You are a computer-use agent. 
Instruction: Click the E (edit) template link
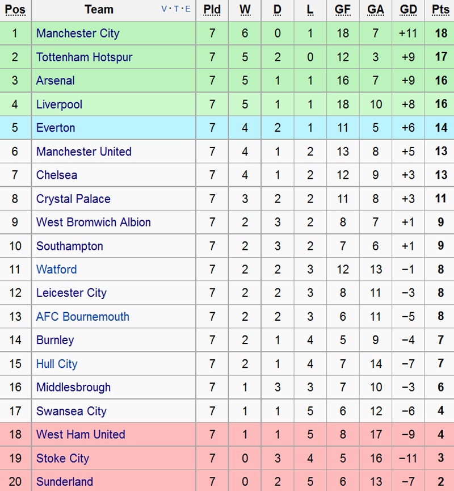click(x=188, y=9)
